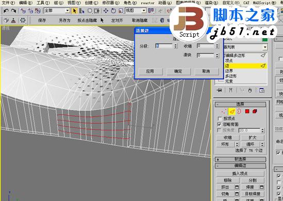Select the Move tool
This screenshot has height=201, width=283.
(106, 11)
